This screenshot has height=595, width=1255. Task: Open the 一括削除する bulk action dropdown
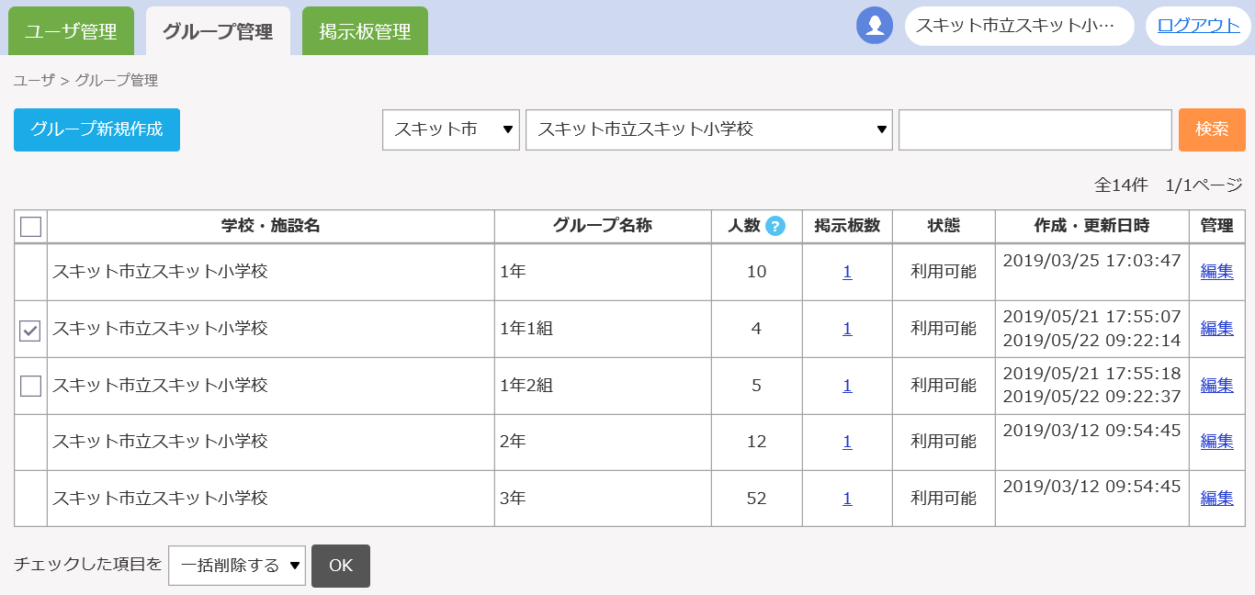point(237,566)
